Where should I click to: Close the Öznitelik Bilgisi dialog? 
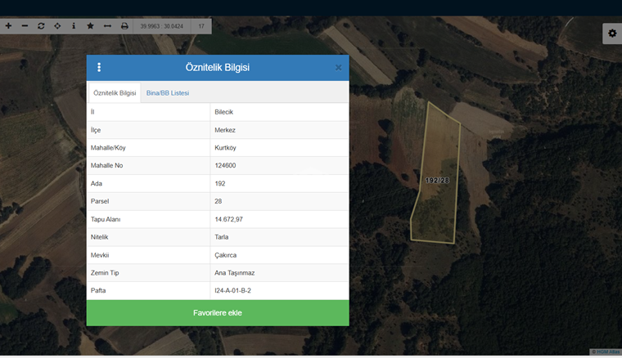click(338, 67)
